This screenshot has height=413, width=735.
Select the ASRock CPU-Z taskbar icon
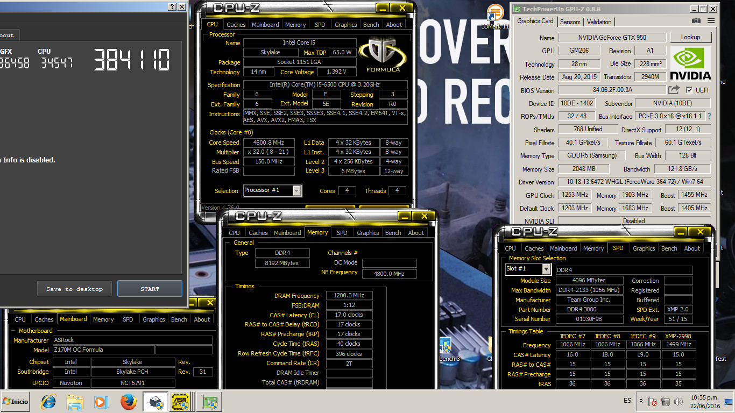180,402
